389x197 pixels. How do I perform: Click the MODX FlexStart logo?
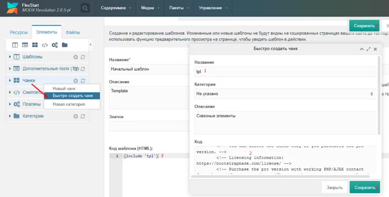pos(13,8)
